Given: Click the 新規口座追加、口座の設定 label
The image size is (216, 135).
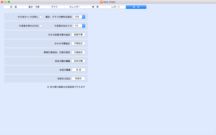Looking at the screenshot, I should coord(57,52).
